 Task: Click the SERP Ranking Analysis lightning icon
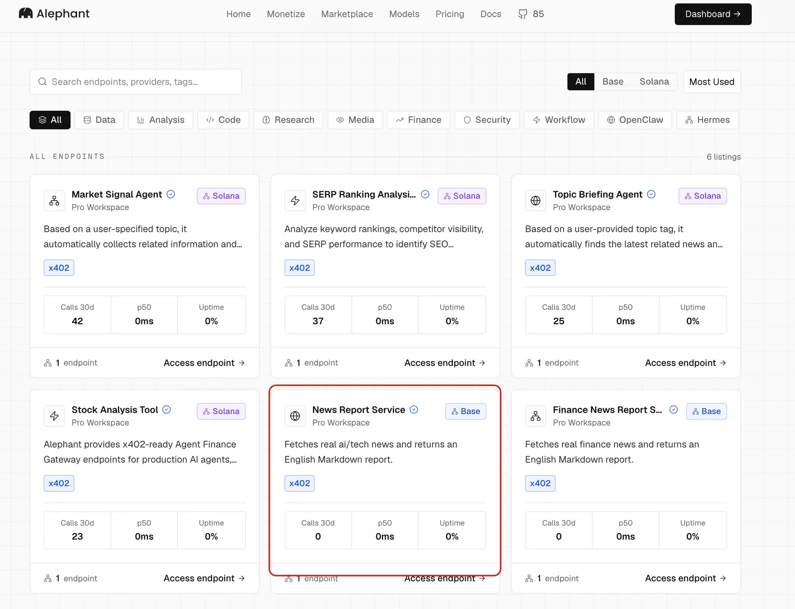pyautogui.click(x=295, y=201)
